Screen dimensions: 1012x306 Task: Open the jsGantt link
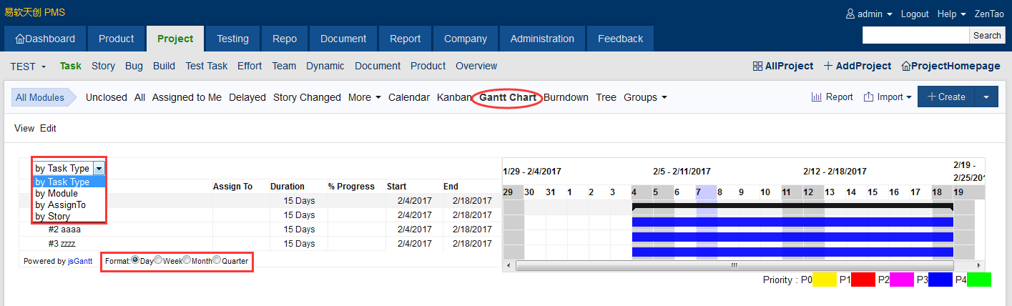80,261
